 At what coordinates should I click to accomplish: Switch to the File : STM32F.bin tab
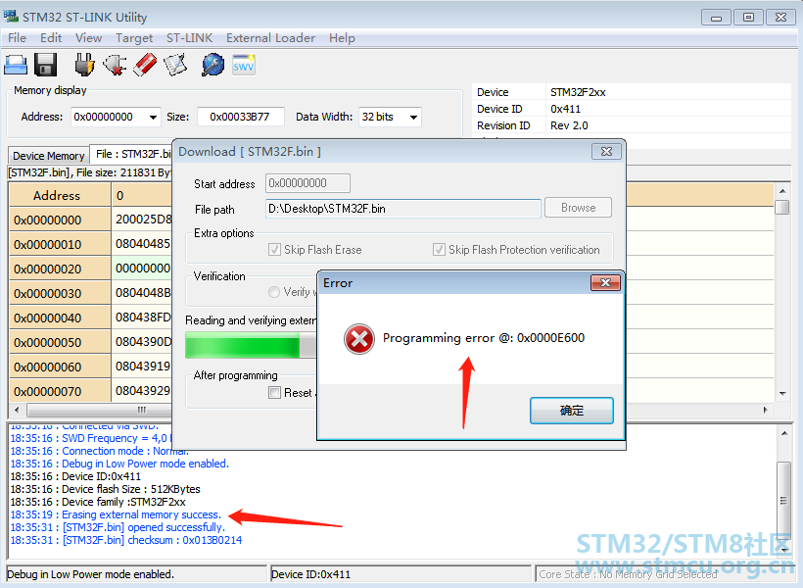[x=132, y=154]
